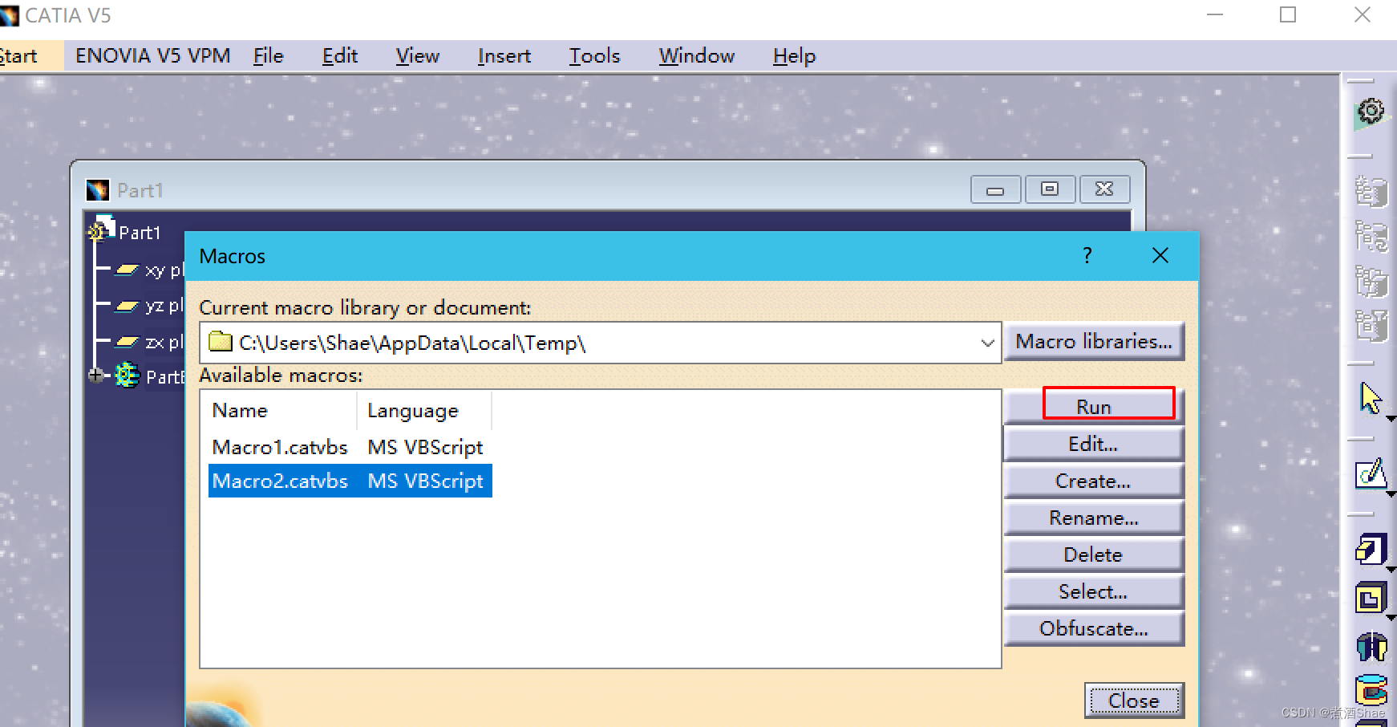This screenshot has height=727, width=1397.
Task: Open the Edit menu
Action: click(x=340, y=56)
